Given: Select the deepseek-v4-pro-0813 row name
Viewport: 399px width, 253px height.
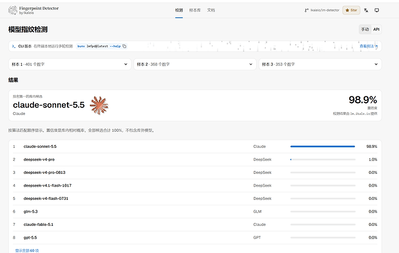Looking at the screenshot, I should coord(45,172).
